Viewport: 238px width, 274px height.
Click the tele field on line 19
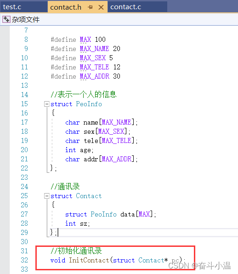click(91, 141)
